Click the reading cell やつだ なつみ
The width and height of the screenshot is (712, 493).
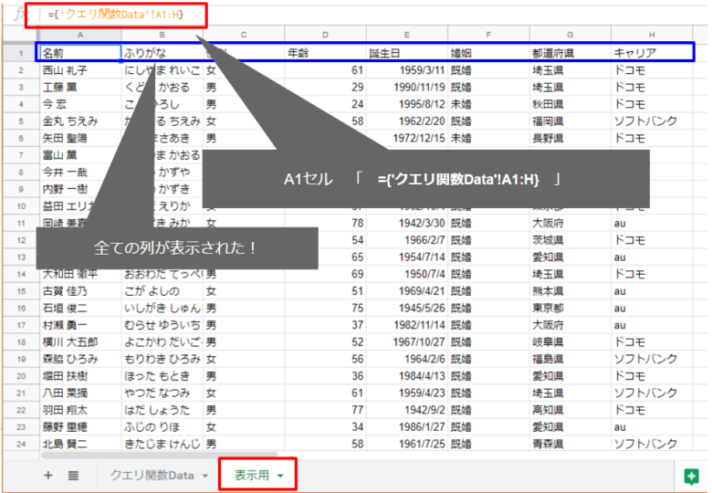click(x=162, y=393)
